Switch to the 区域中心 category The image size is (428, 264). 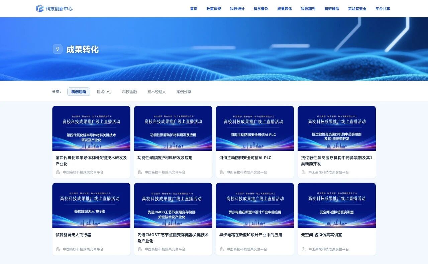[104, 92]
